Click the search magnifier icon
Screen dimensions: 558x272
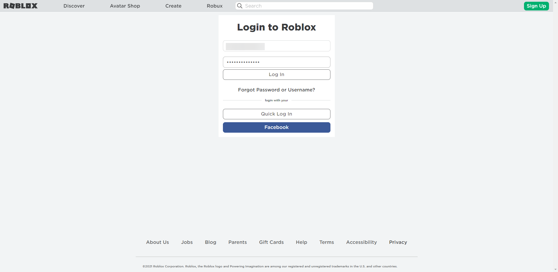click(239, 6)
